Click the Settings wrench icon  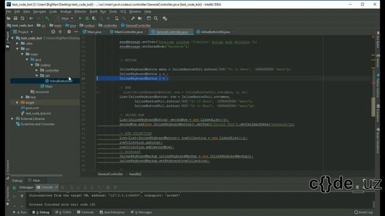pos(133,19)
